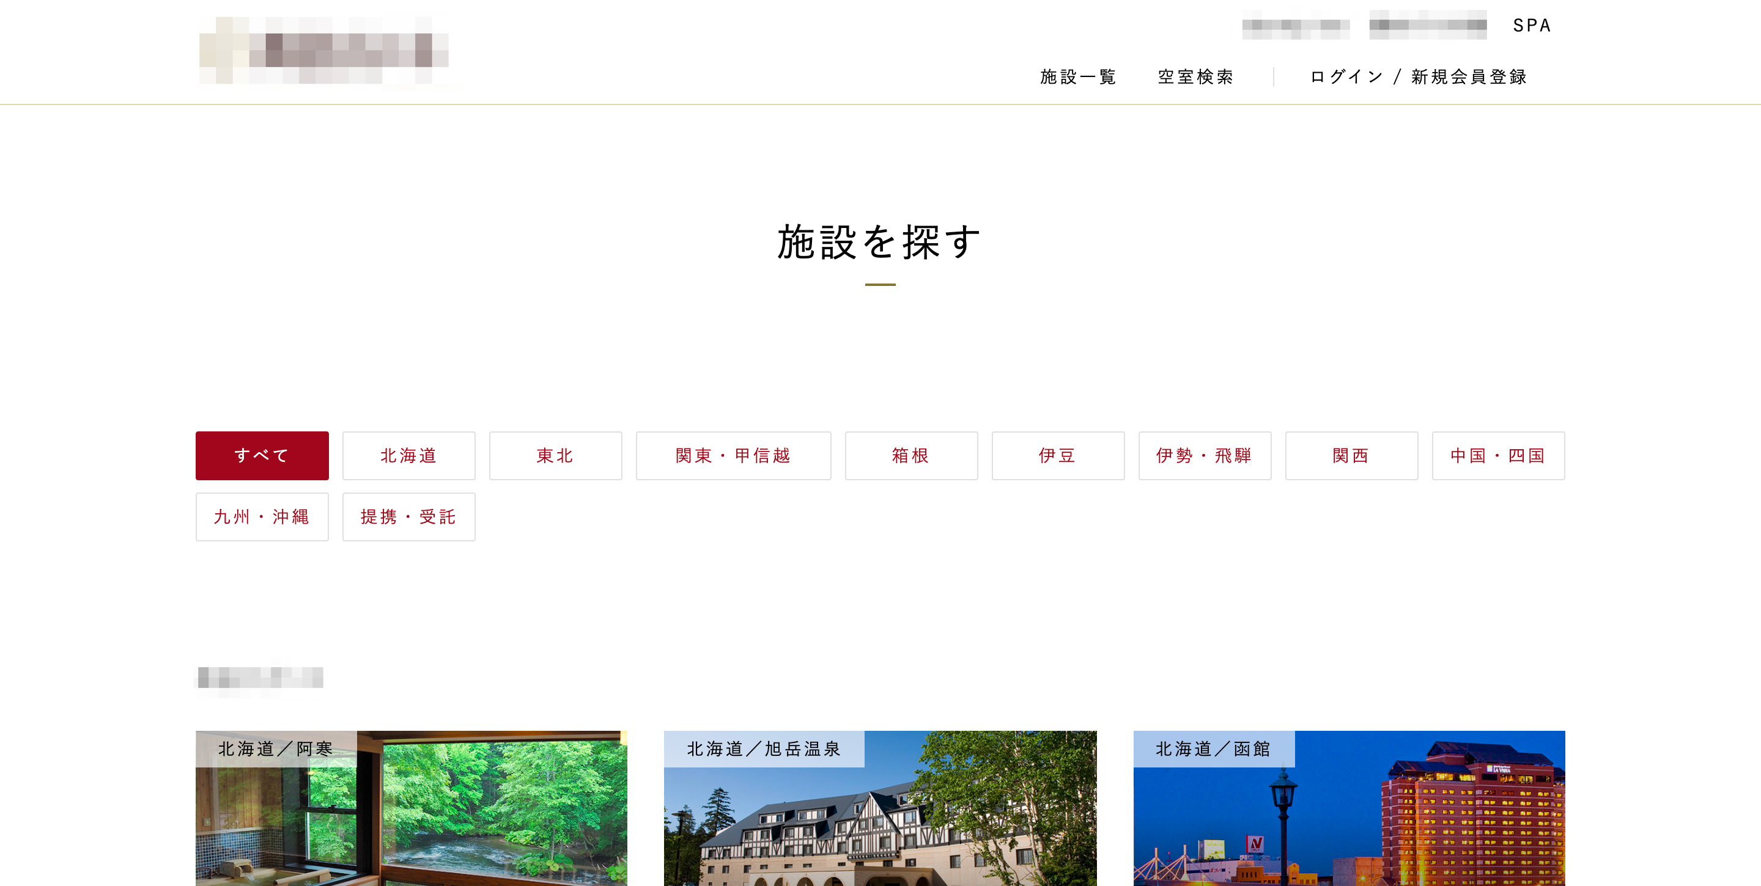
Task: Open 施設一覧 in navigation menu
Action: point(1078,76)
